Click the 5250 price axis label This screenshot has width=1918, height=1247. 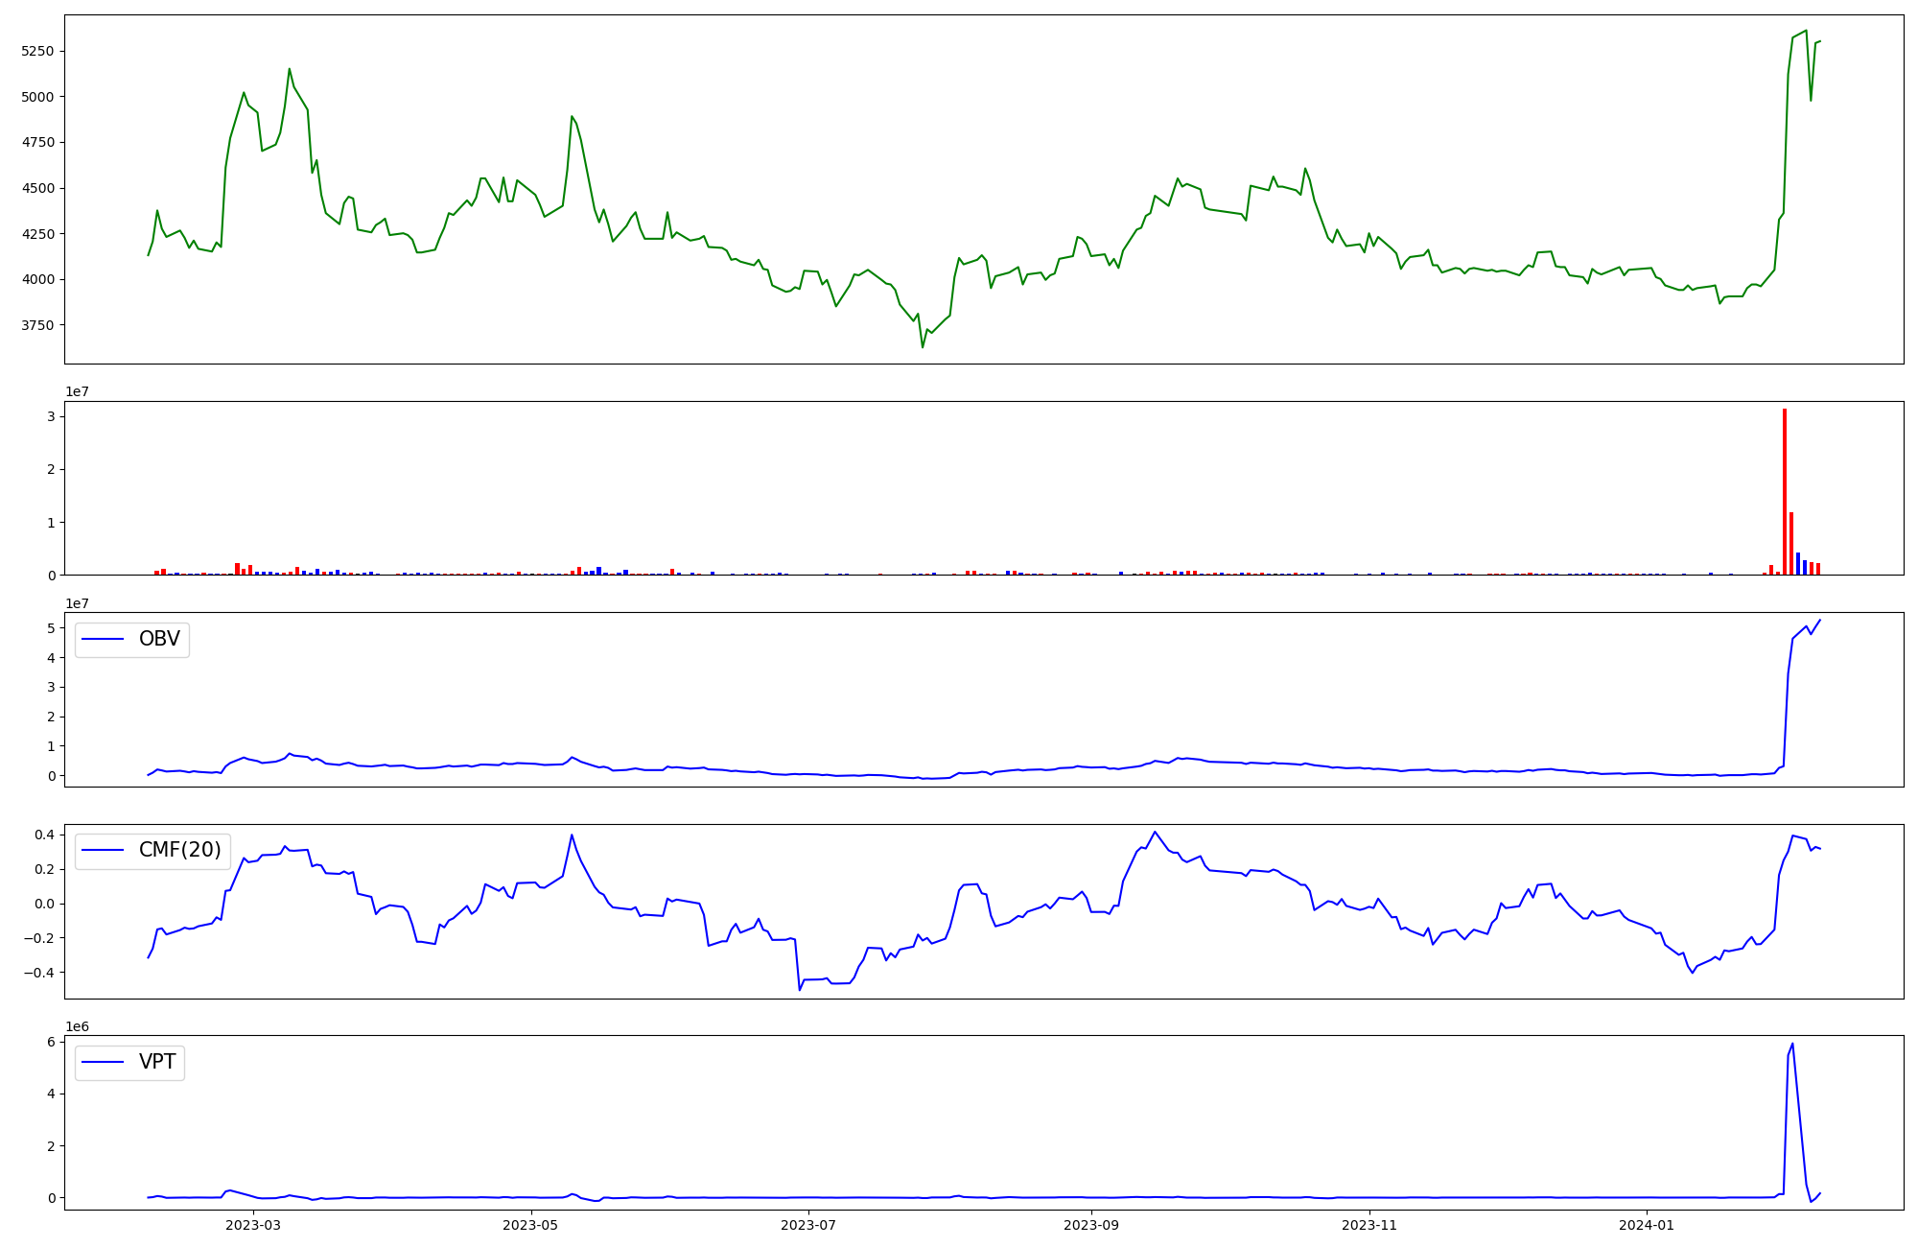coord(38,51)
